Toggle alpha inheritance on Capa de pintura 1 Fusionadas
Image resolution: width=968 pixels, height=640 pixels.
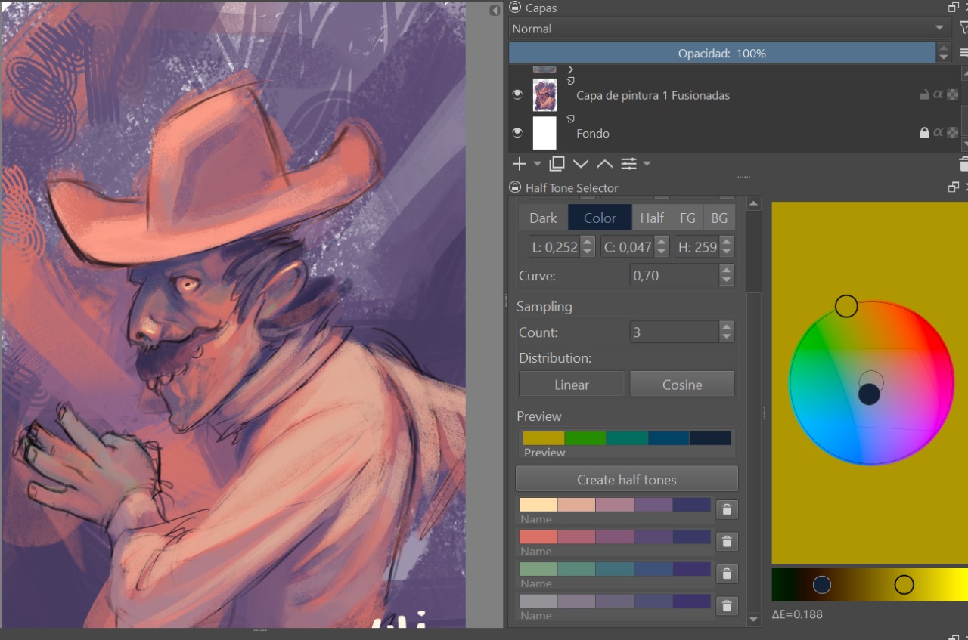click(x=938, y=94)
